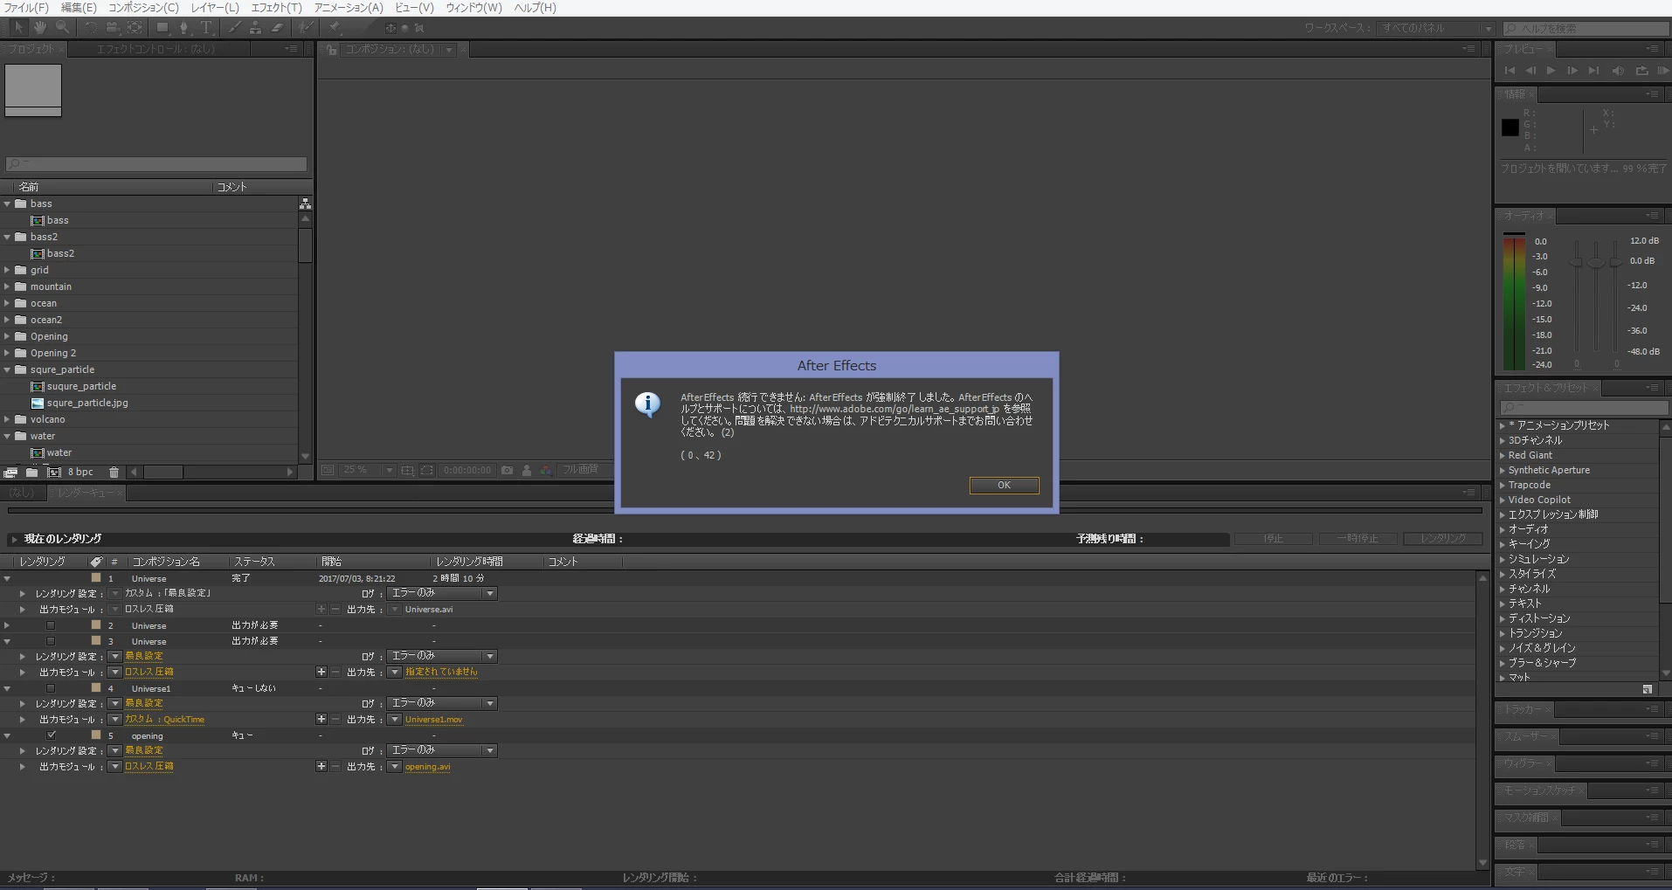This screenshot has height=890, width=1672.
Task: Click the trash delete icon in Project panel
Action: [114, 473]
